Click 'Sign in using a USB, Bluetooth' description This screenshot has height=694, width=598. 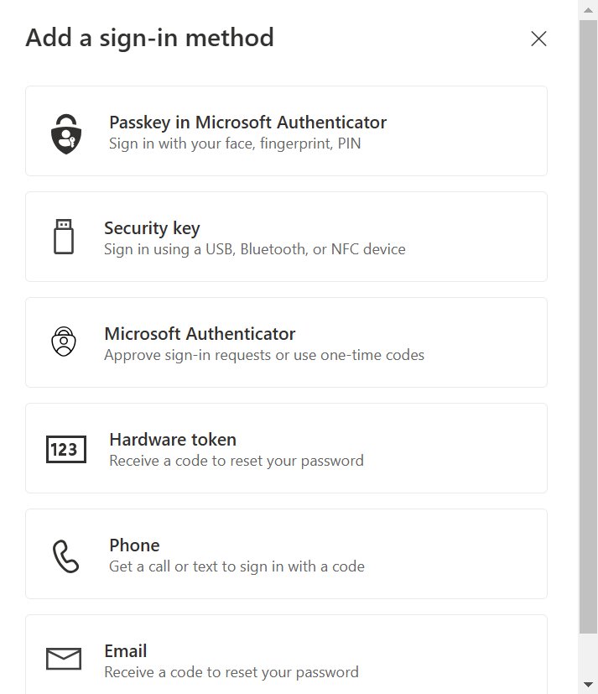tap(255, 249)
